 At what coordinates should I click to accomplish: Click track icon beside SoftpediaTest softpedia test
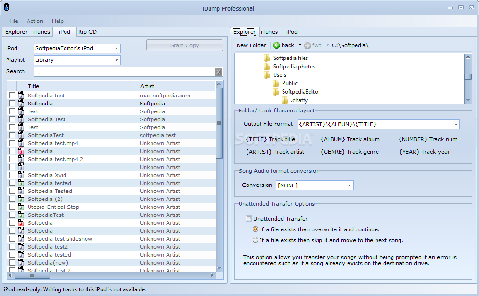(21, 135)
